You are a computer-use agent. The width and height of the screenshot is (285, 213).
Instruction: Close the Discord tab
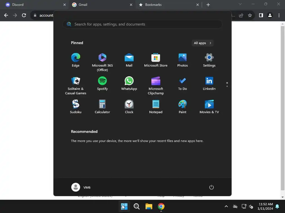point(65,5)
